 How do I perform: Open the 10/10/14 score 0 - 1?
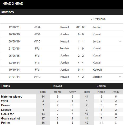(x=81, y=70)
